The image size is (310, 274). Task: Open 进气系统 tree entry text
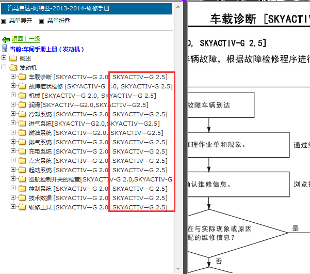click(94, 124)
